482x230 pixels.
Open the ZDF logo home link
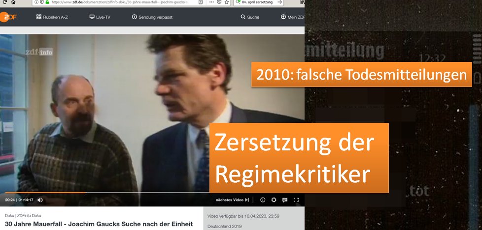tap(8, 17)
